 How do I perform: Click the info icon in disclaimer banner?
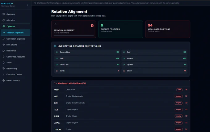[x=35, y=3]
